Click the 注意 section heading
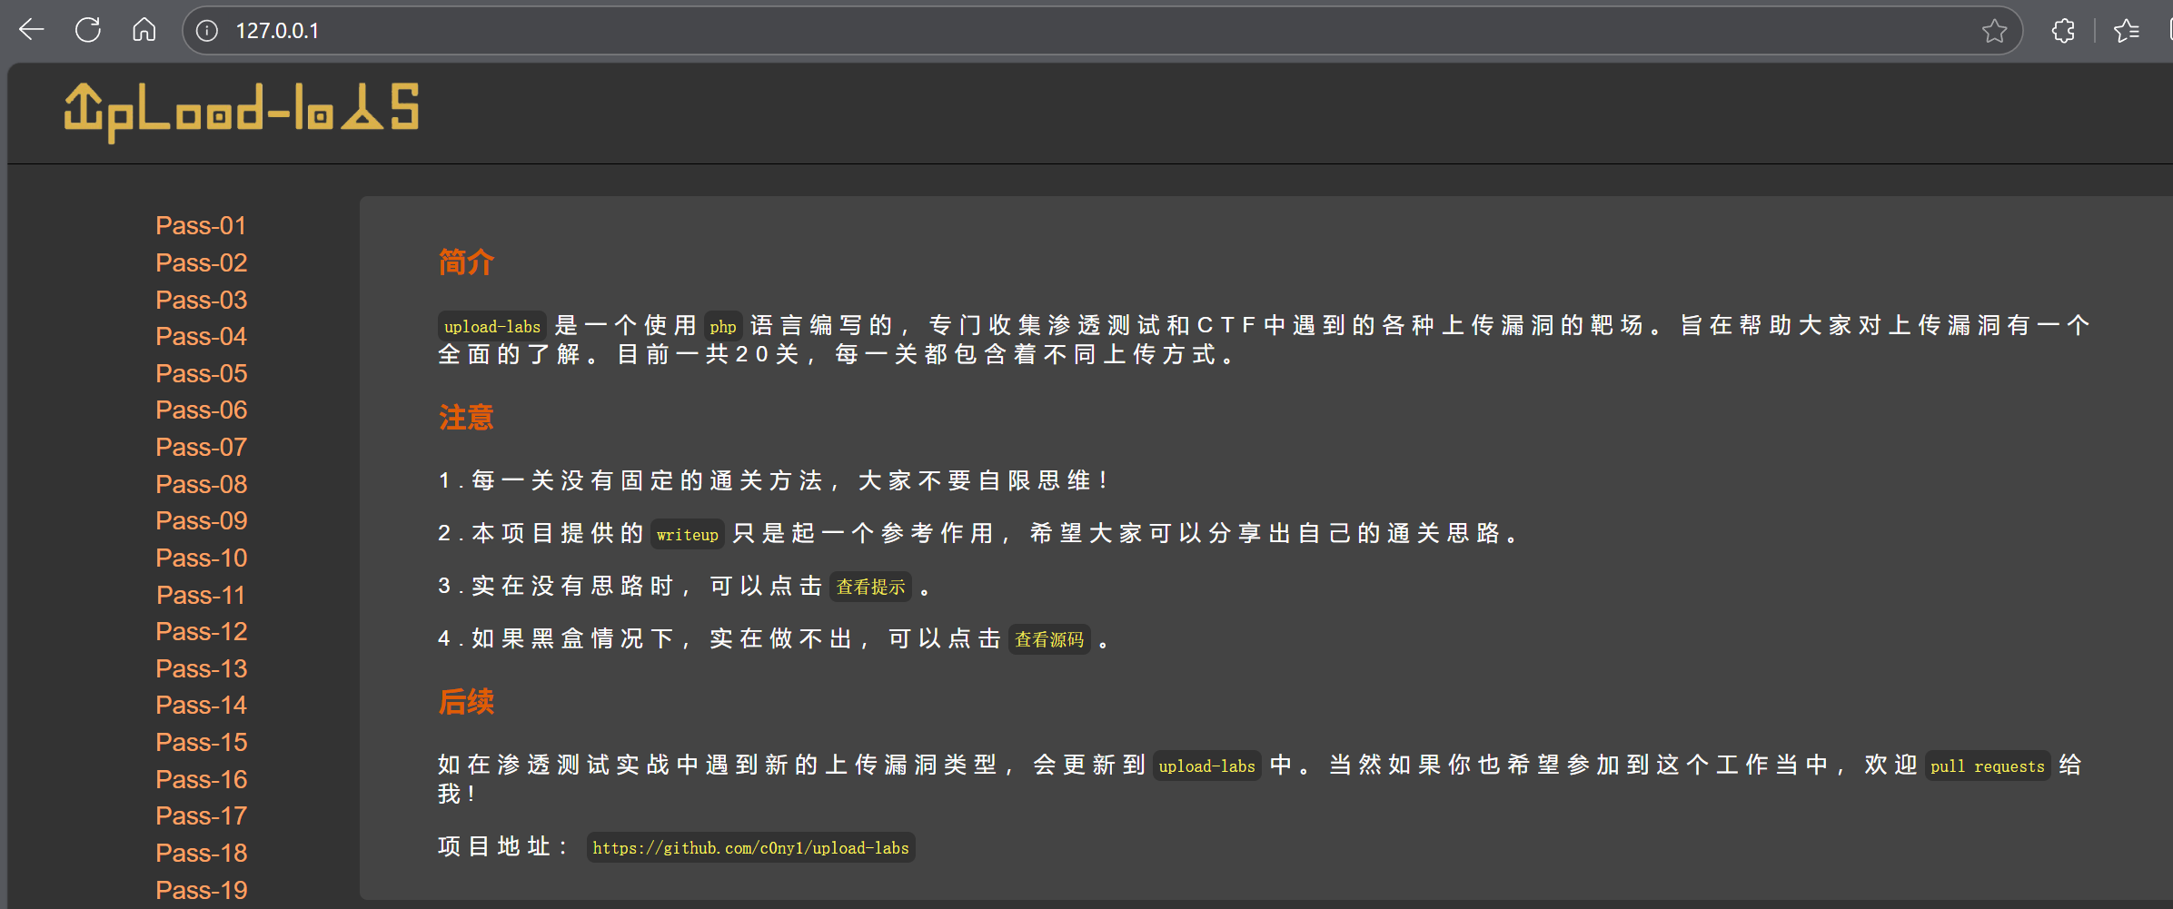This screenshot has height=909, width=2173. coord(466,418)
